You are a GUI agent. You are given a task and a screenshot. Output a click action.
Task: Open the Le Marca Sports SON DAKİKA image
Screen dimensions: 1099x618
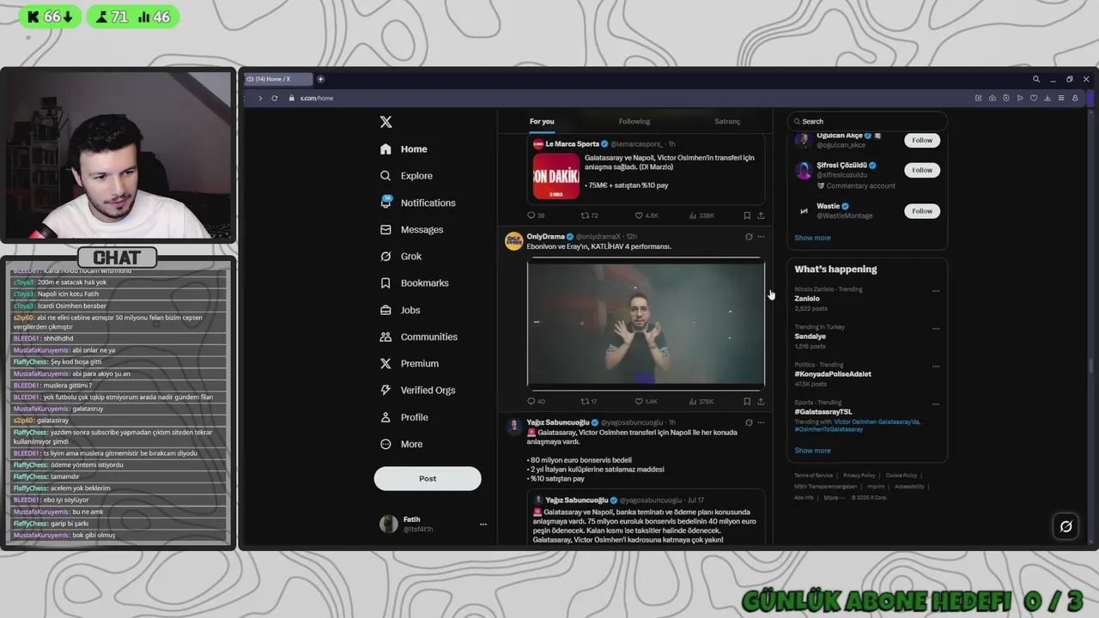[556, 176]
